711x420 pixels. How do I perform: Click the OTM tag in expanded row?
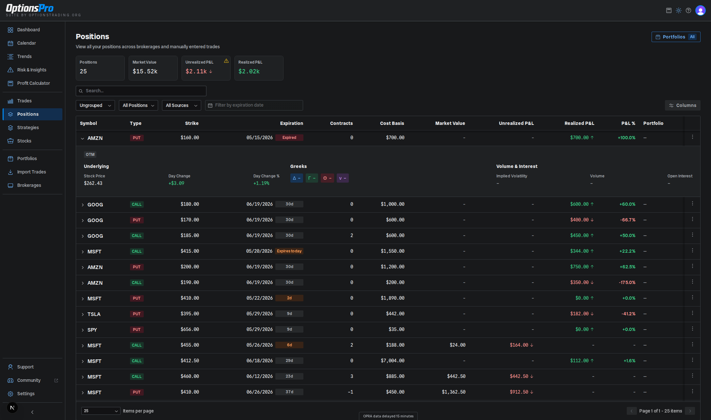pyautogui.click(x=90, y=155)
